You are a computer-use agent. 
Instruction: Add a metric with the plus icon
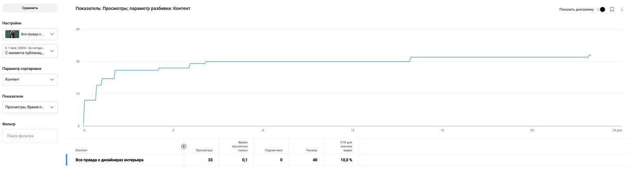[x=184, y=146]
